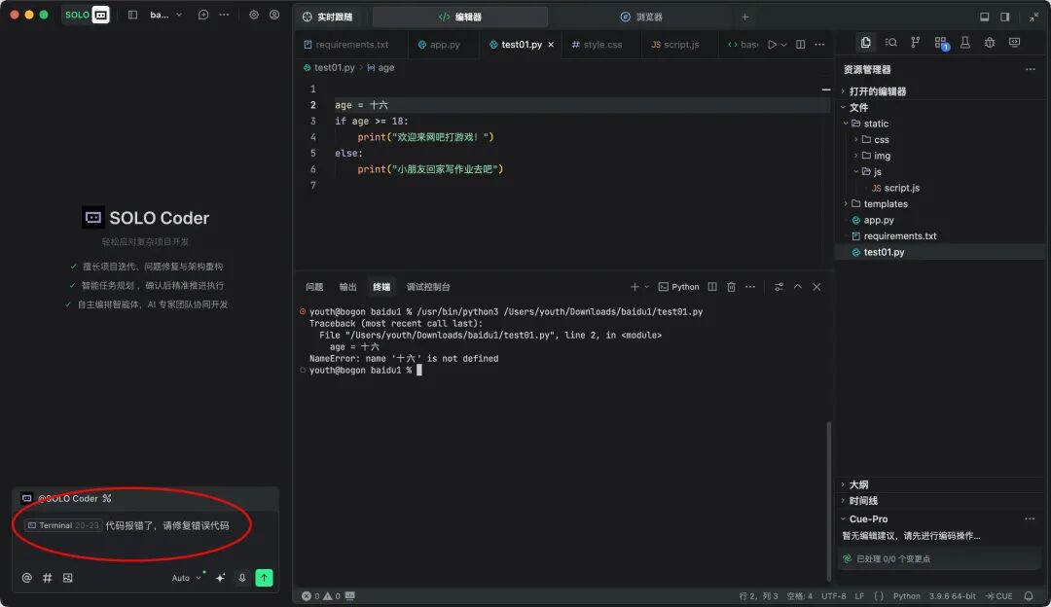Attach image using picture icon in chat
This screenshot has height=607, width=1051.
pyautogui.click(x=68, y=578)
